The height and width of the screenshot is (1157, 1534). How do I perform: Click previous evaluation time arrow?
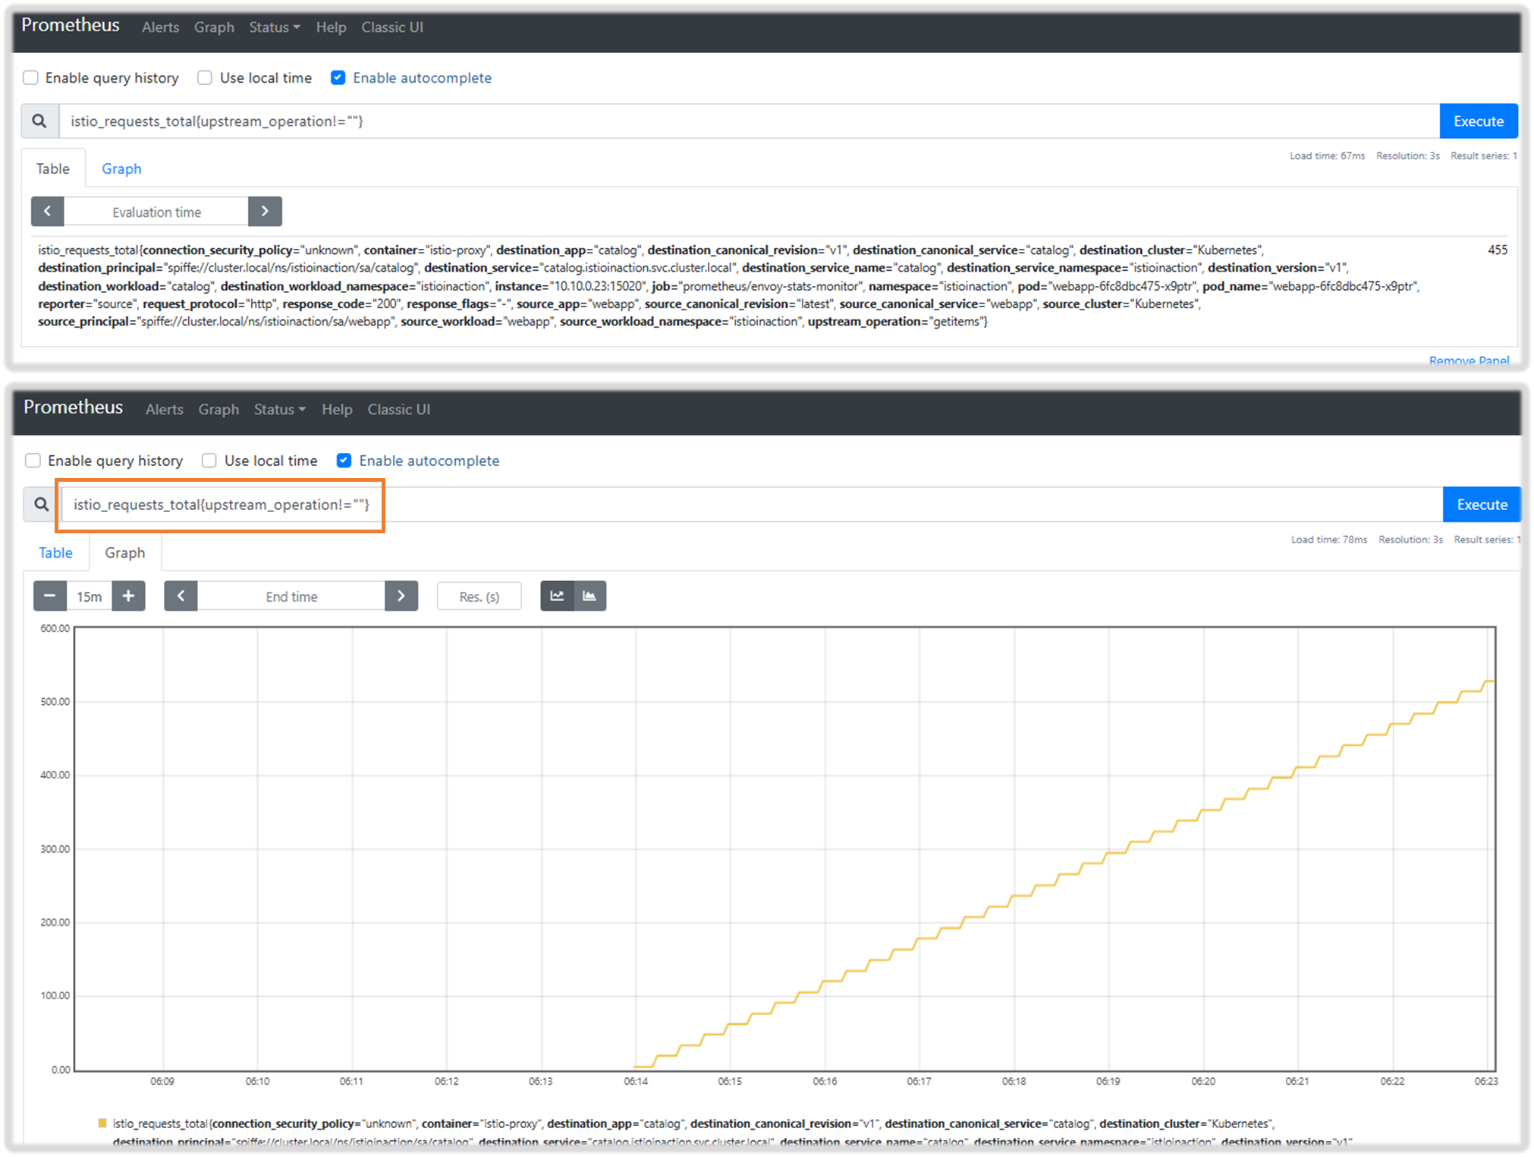[x=48, y=212]
